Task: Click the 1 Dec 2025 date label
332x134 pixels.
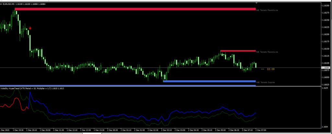Action: click(x=6, y=130)
